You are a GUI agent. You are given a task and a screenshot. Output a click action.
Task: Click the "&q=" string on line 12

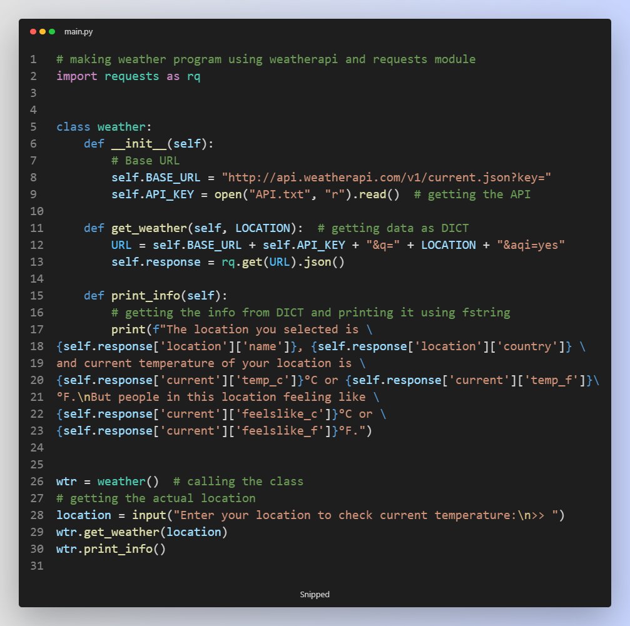click(383, 245)
